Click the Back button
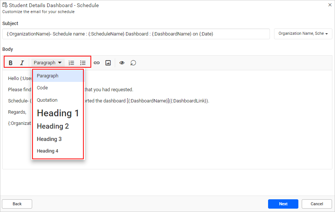This screenshot has height=212, width=335. [x=17, y=204]
